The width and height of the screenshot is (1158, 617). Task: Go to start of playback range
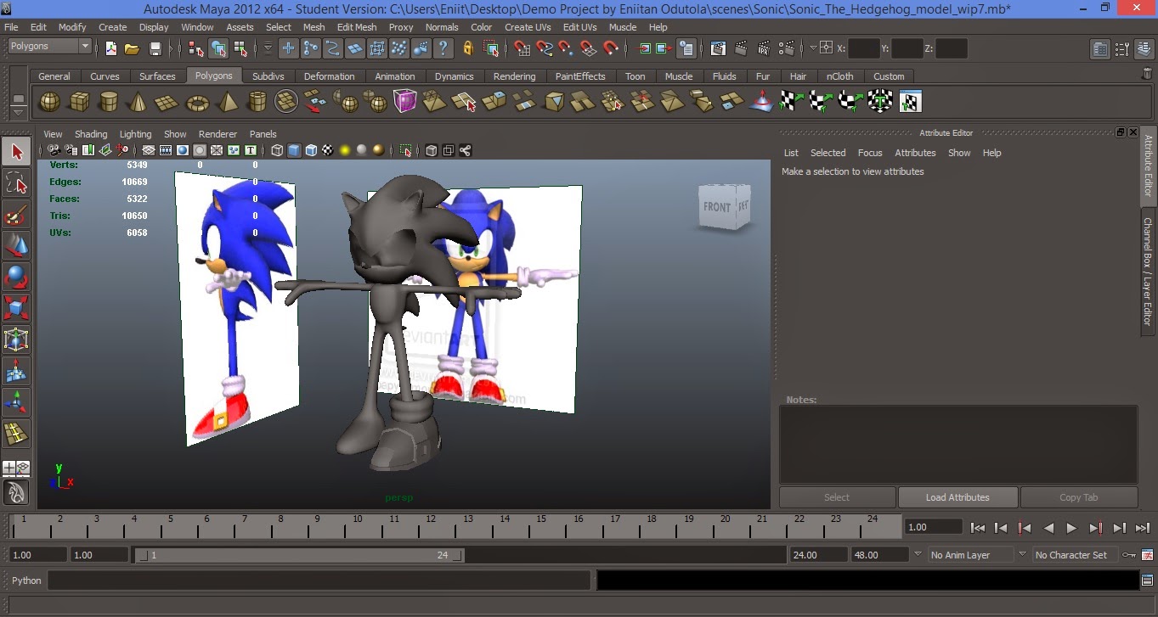978,528
